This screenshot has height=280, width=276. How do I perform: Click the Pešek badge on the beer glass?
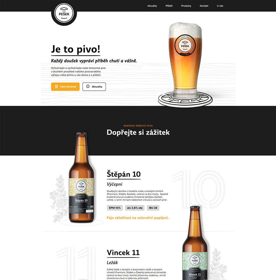(185, 45)
